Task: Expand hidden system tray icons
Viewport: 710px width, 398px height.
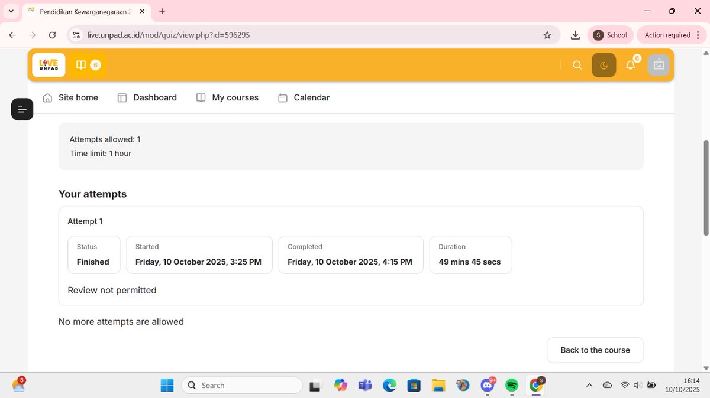Action: (x=589, y=385)
